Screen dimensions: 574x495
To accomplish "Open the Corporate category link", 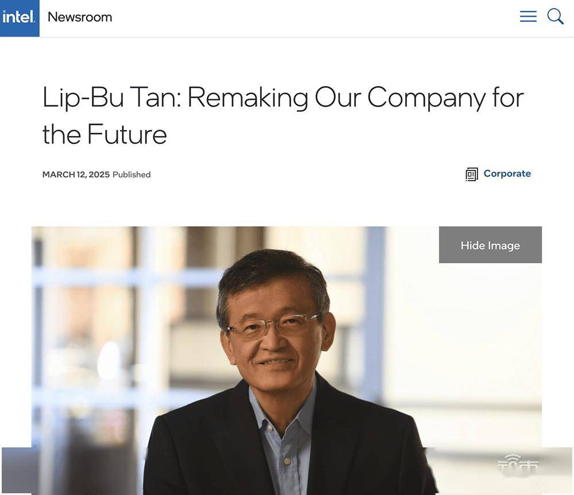I will coord(507,173).
